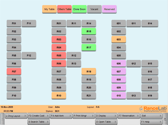Select my table 603
The width and height of the screenshot is (168, 125).
(119, 39)
